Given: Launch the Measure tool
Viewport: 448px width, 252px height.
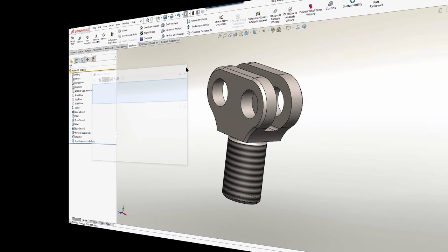Looking at the screenshot, I should (x=79, y=39).
